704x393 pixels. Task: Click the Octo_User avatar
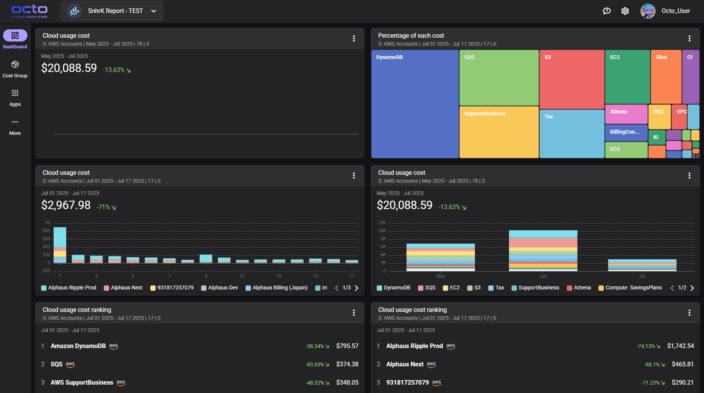coord(648,11)
